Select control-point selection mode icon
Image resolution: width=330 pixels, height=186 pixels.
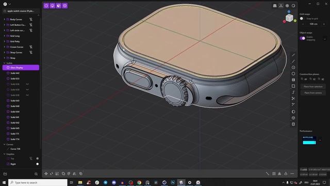(x=46, y=6)
